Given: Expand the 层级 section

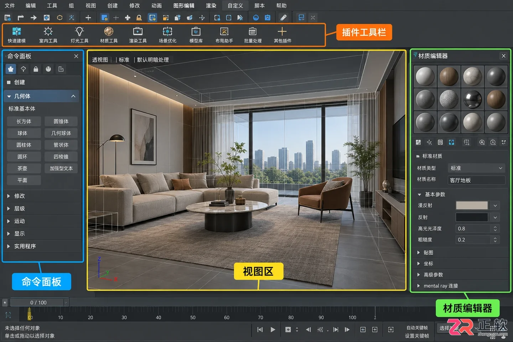Looking at the screenshot, I should 42,208.
